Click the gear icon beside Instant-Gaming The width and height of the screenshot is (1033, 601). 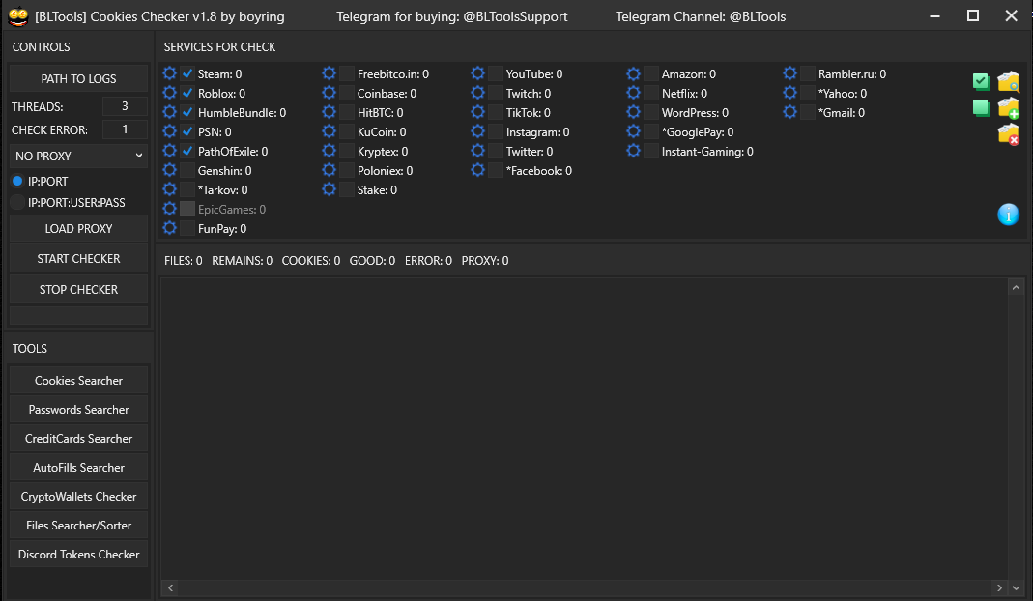click(x=633, y=151)
